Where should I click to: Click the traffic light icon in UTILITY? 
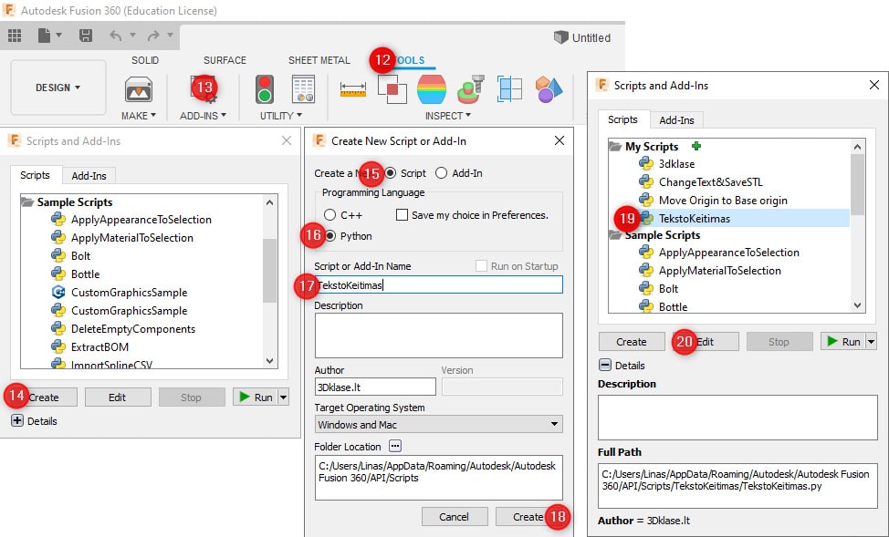click(x=264, y=89)
